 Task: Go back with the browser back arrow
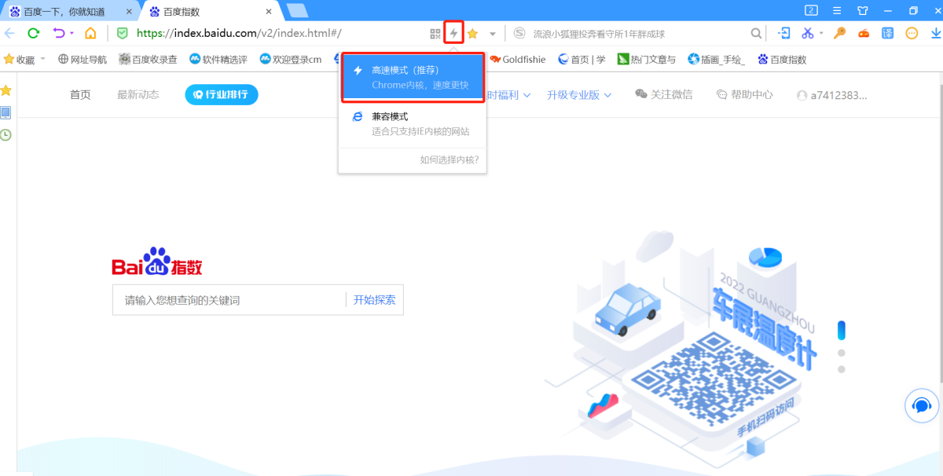click(9, 33)
